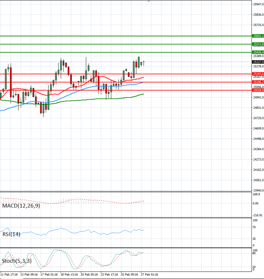Screen dimensions: 264x279
Task: Select the 25601.1 green resistance price tag
Action: coord(257,36)
